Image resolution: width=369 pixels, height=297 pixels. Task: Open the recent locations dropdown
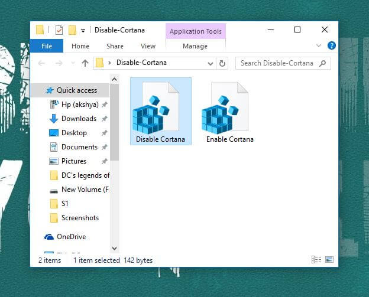click(73, 63)
